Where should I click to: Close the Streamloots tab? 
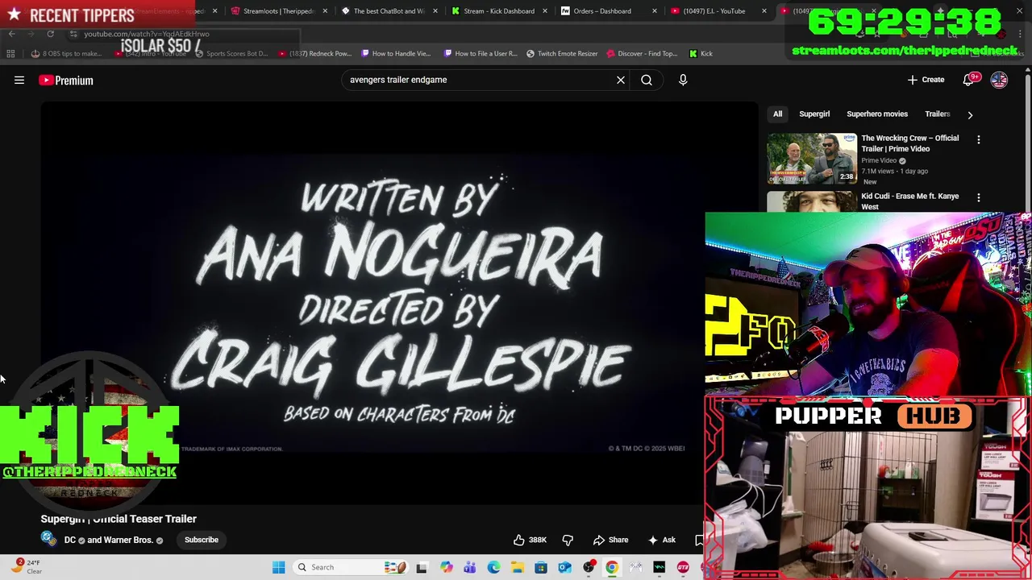point(325,11)
